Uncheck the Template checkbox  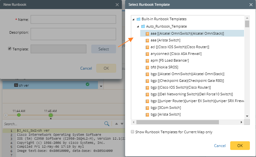[x=10, y=49]
